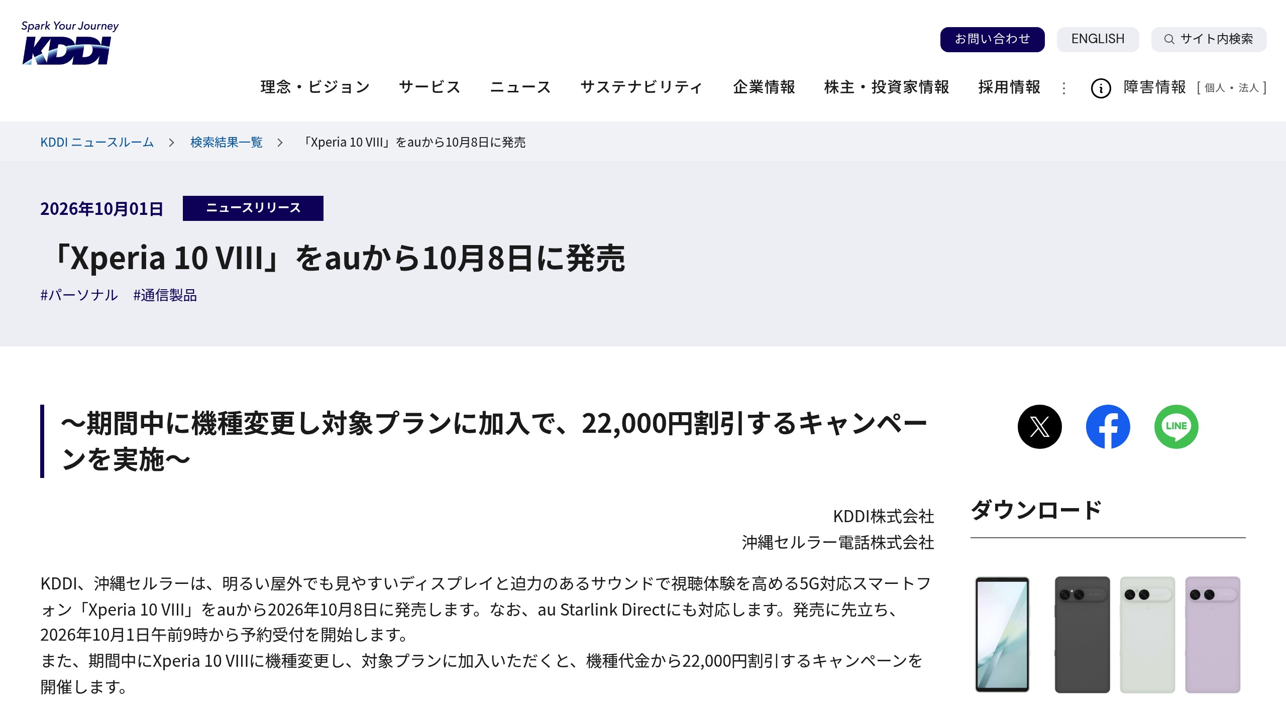Open the サステナビリティ menu

click(641, 87)
